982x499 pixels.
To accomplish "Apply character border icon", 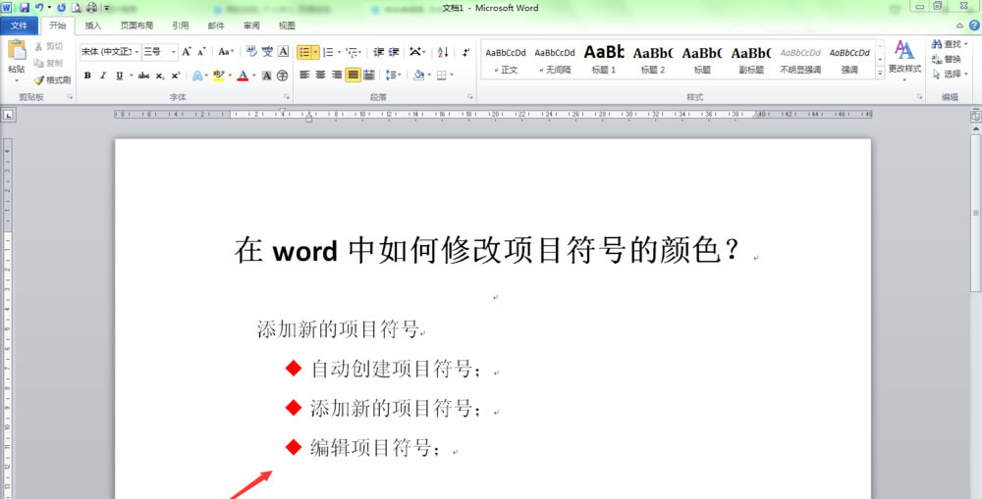I will 283,52.
